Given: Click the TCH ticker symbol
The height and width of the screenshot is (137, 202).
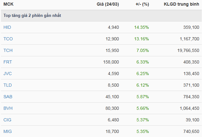Looking at the screenshot, I should point(8,50).
